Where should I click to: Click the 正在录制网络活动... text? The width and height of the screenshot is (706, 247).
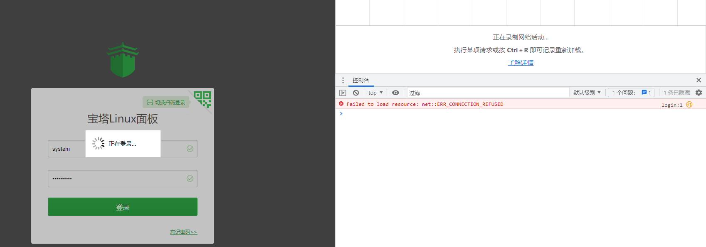[521, 37]
